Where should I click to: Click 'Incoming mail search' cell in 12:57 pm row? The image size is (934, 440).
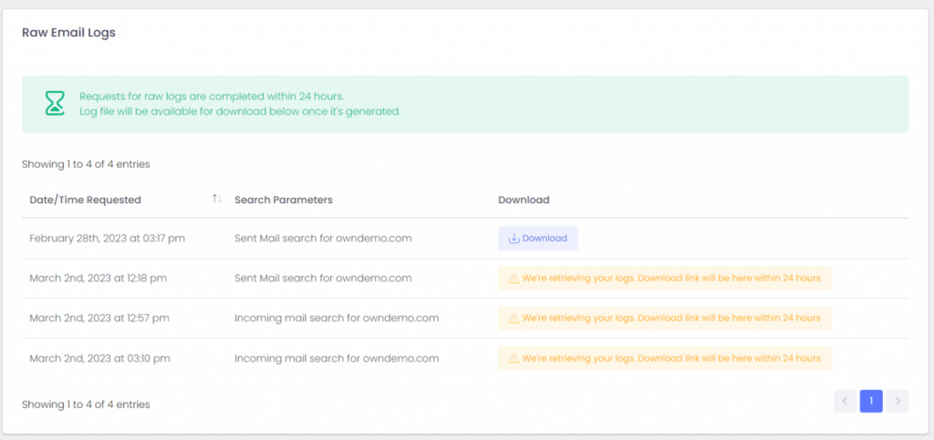[337, 318]
